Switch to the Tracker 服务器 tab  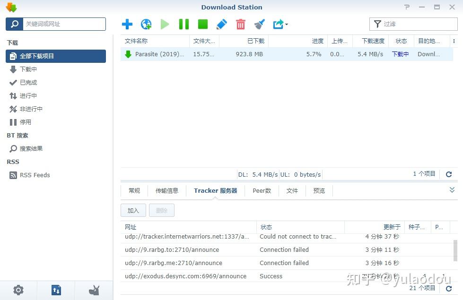(x=216, y=190)
